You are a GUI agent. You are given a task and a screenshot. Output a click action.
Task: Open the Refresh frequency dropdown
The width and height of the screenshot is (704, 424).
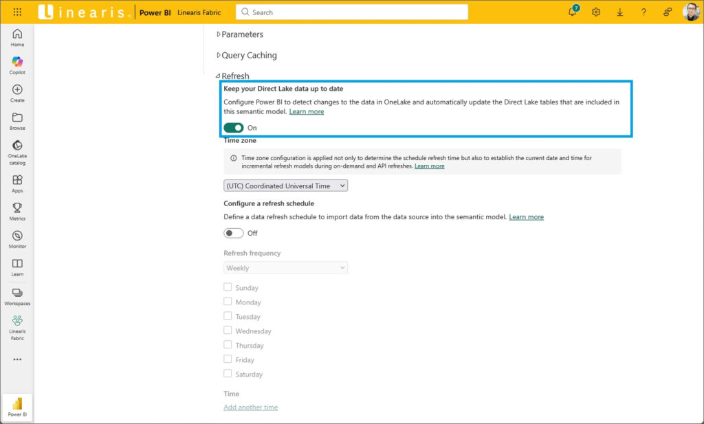pos(285,268)
